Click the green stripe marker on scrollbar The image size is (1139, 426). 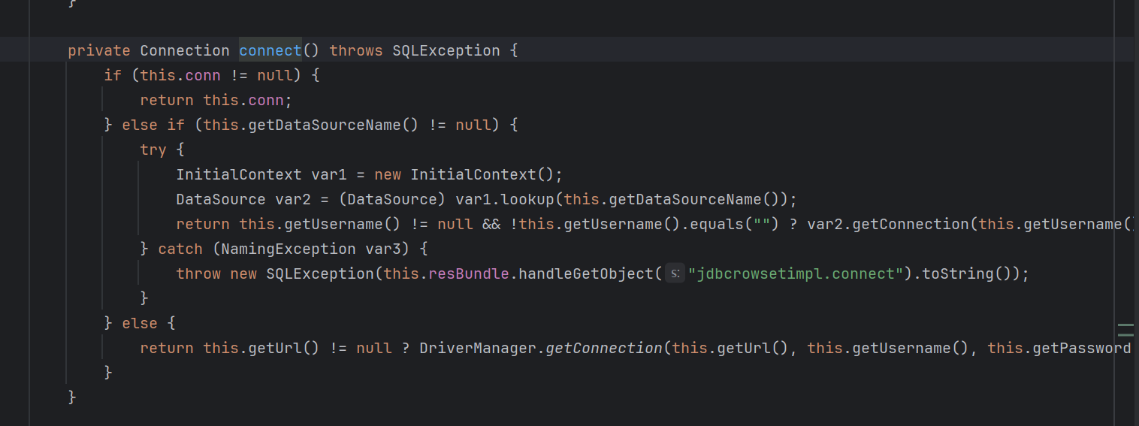point(1125,329)
